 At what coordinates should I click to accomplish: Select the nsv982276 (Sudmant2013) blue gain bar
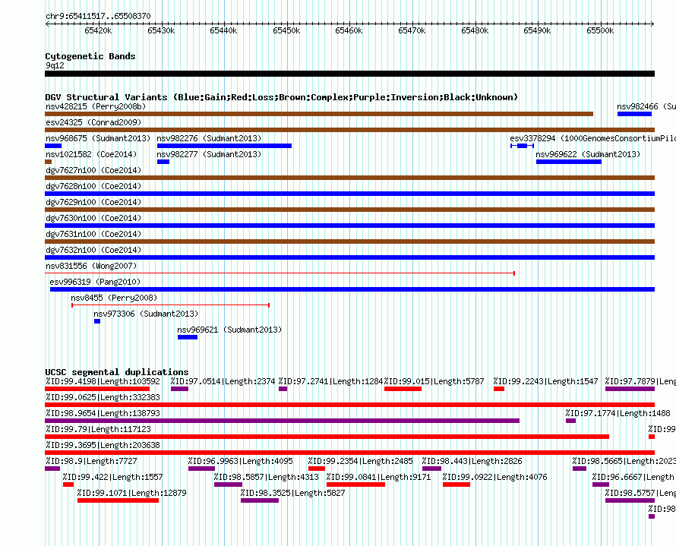pyautogui.click(x=224, y=146)
